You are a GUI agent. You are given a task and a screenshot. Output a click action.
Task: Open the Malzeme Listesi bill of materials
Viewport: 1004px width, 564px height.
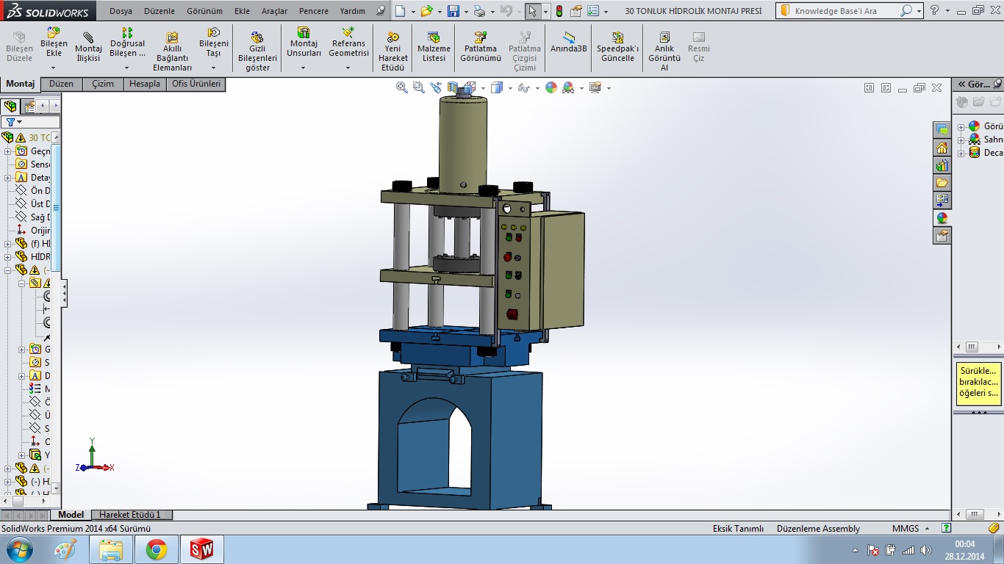[x=434, y=48]
